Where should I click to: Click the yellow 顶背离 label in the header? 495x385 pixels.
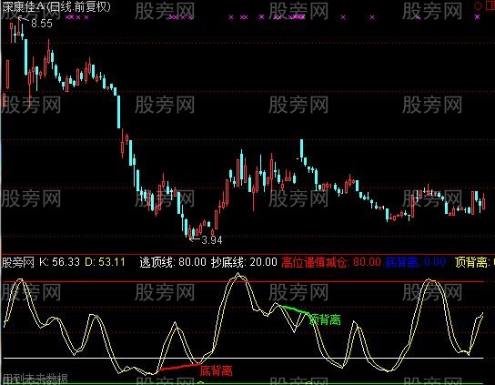tap(474, 262)
